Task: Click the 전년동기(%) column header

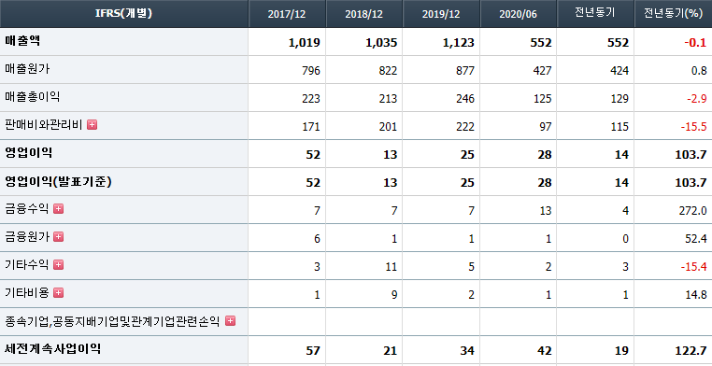Action: (673, 14)
